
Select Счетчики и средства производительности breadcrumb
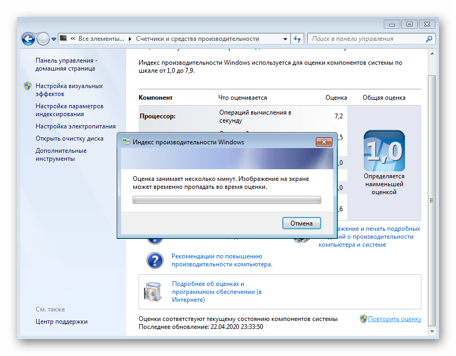coord(197,39)
